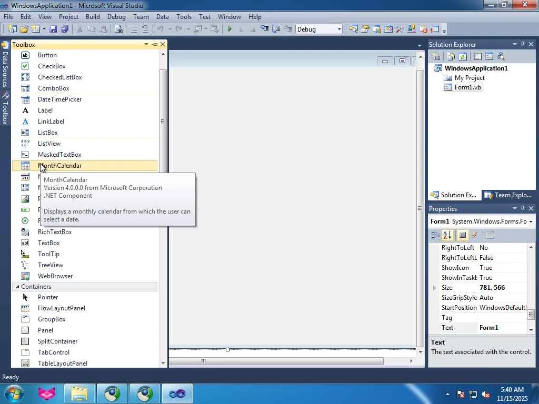The image size is (539, 404).
Task: Click the Step Over debug icon
Action: [x=276, y=29]
